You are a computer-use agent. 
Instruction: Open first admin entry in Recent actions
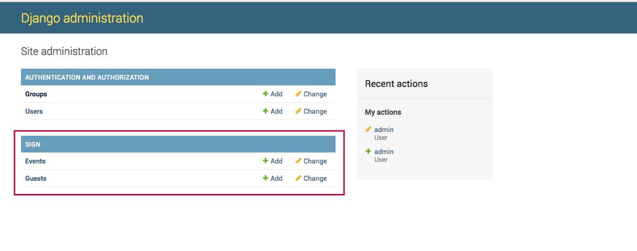coord(384,130)
